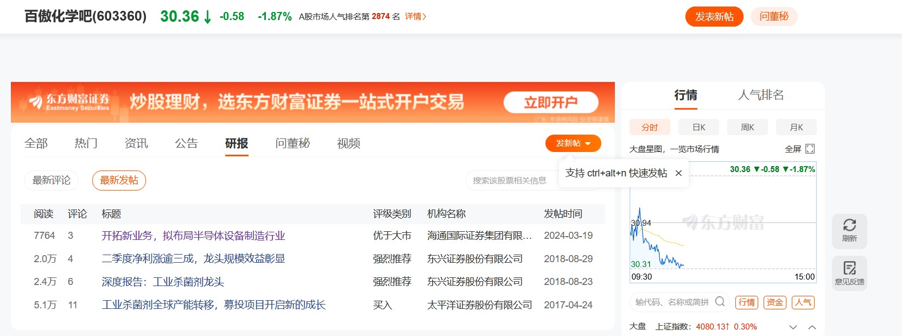Viewport: 902px width, 336px height.
Task: Switch to the 视频 tab
Action: coord(348,143)
